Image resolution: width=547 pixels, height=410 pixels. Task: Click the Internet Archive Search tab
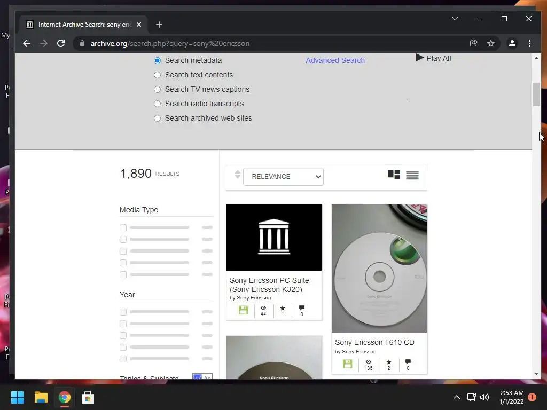coord(84,25)
